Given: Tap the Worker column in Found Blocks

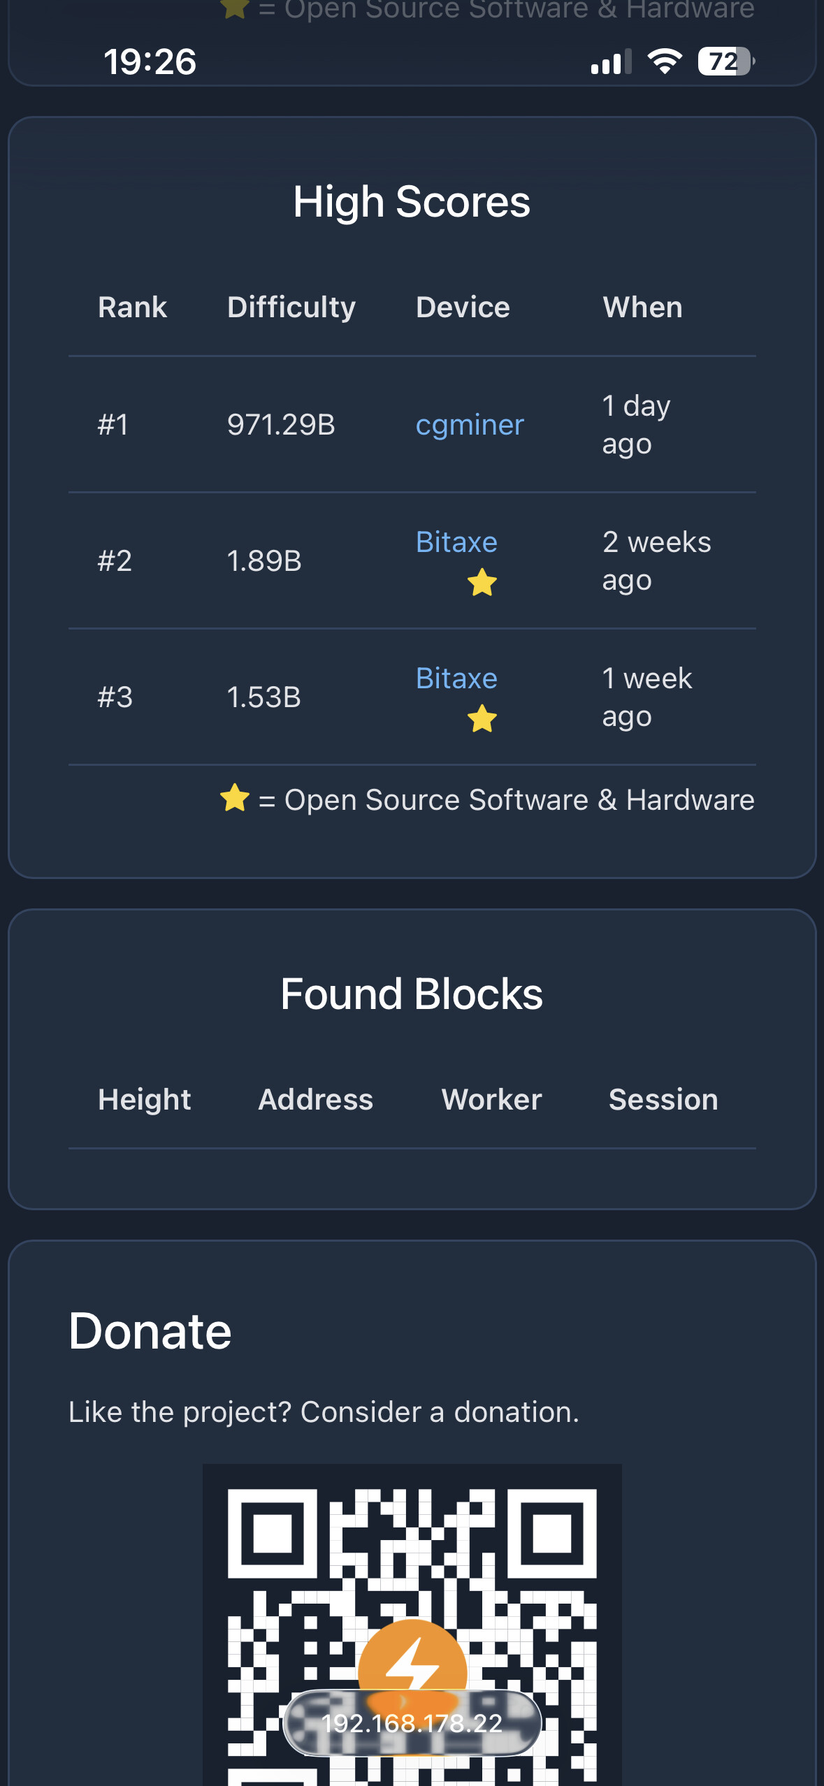Looking at the screenshot, I should (491, 1100).
